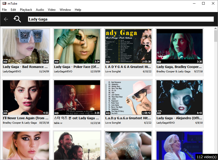Open the Playback menu
This screenshot has width=218, height=160.
coord(26,10)
